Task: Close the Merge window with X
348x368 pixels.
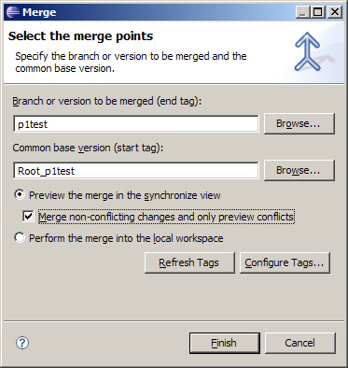Action: tap(335, 12)
